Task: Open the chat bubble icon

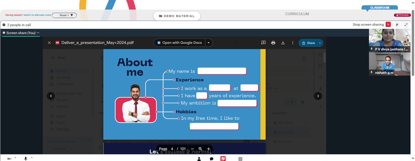Action: 212,159
